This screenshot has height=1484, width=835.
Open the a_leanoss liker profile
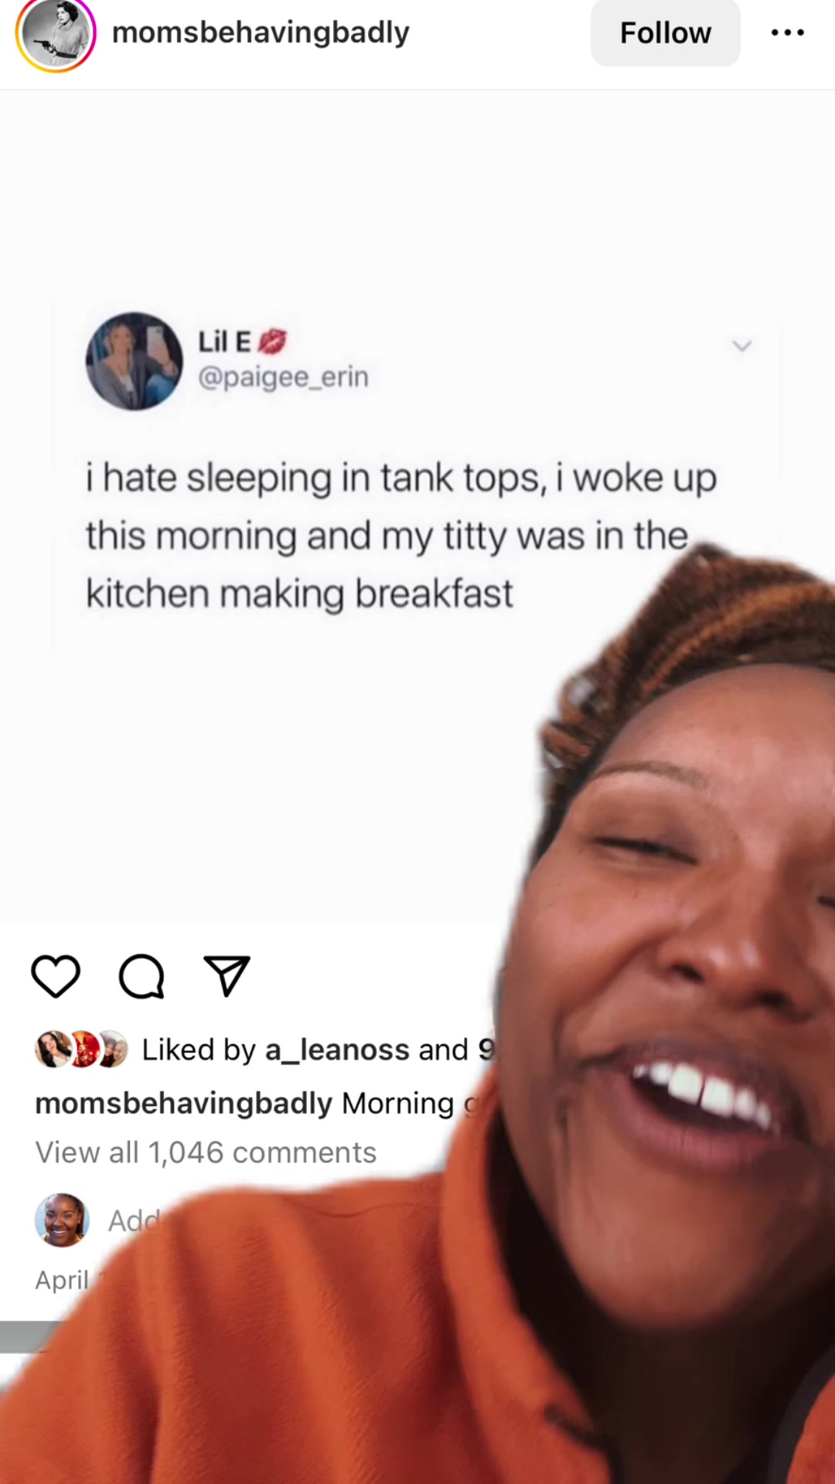pyautogui.click(x=337, y=1050)
